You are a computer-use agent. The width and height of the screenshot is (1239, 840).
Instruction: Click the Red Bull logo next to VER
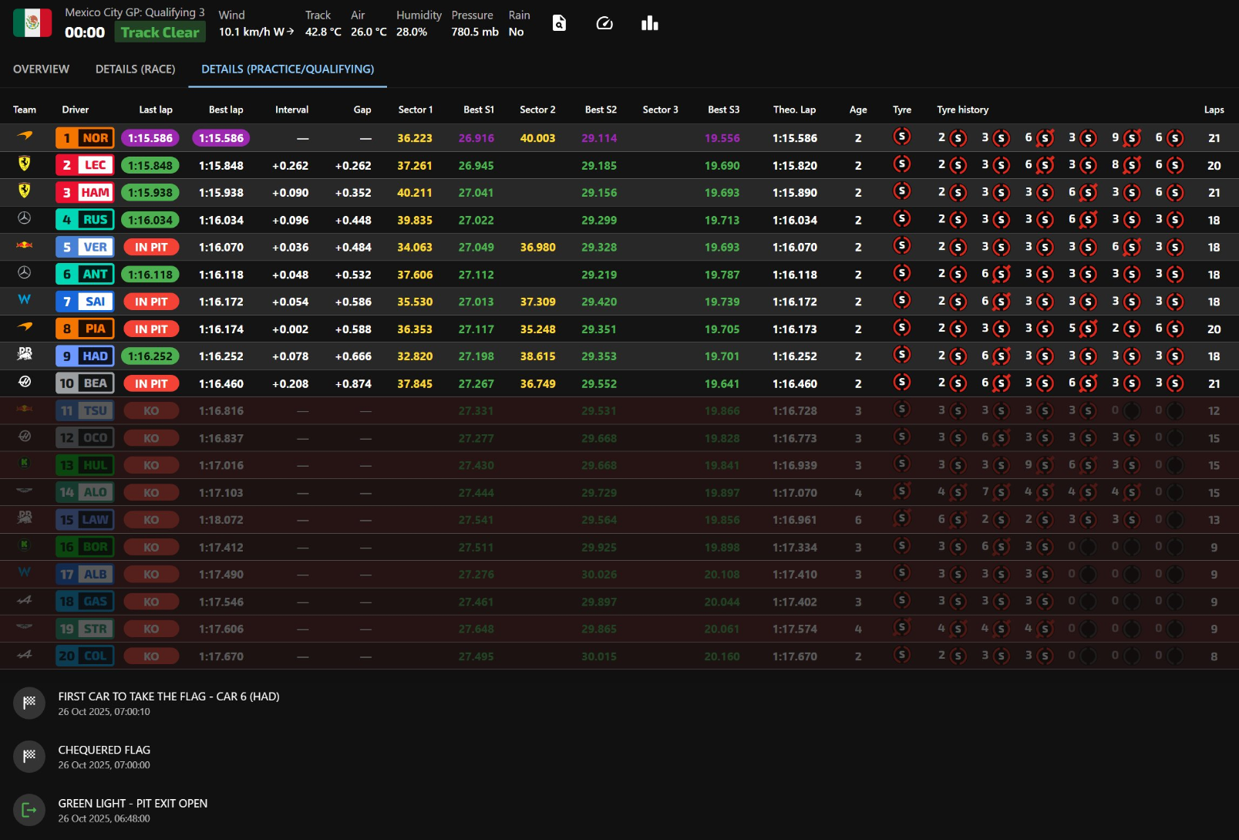point(25,246)
